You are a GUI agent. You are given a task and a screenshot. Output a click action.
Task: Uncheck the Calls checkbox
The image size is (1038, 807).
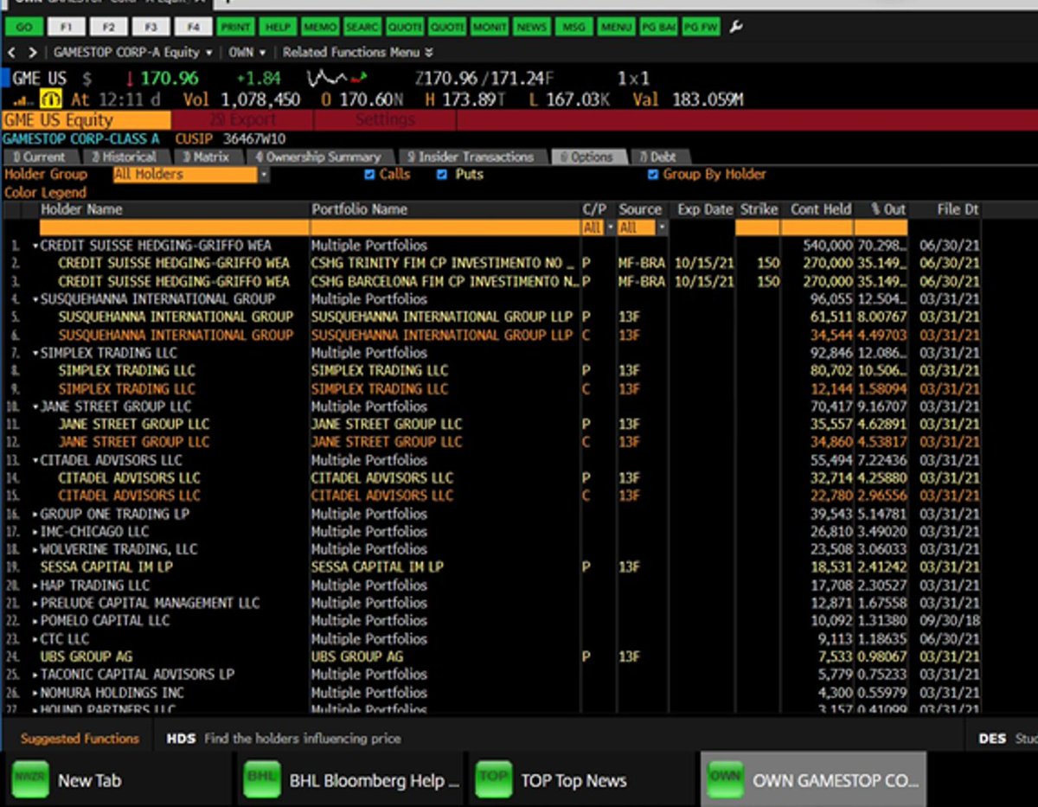click(370, 175)
